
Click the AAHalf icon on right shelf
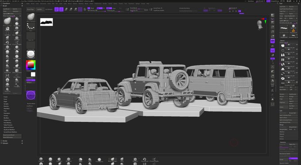[273, 36]
